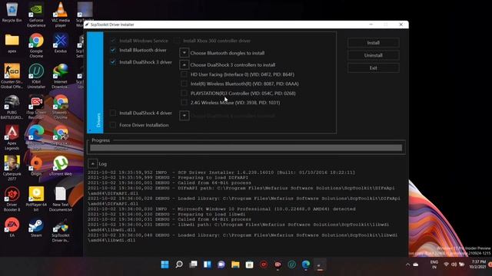This screenshot has width=492, height=276.
Task: Toggle Install Xbox 360 controller driver checkbox
Action: (x=178, y=41)
